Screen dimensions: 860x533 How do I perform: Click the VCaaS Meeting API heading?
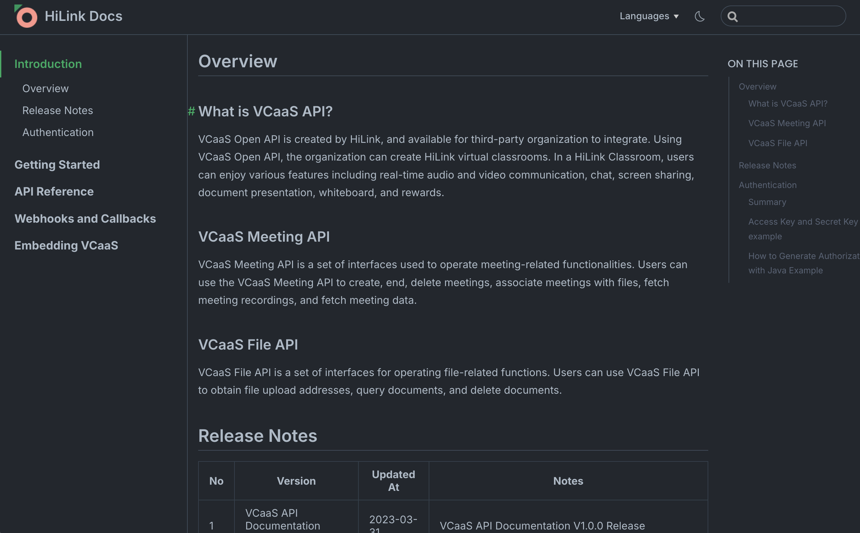pos(264,237)
